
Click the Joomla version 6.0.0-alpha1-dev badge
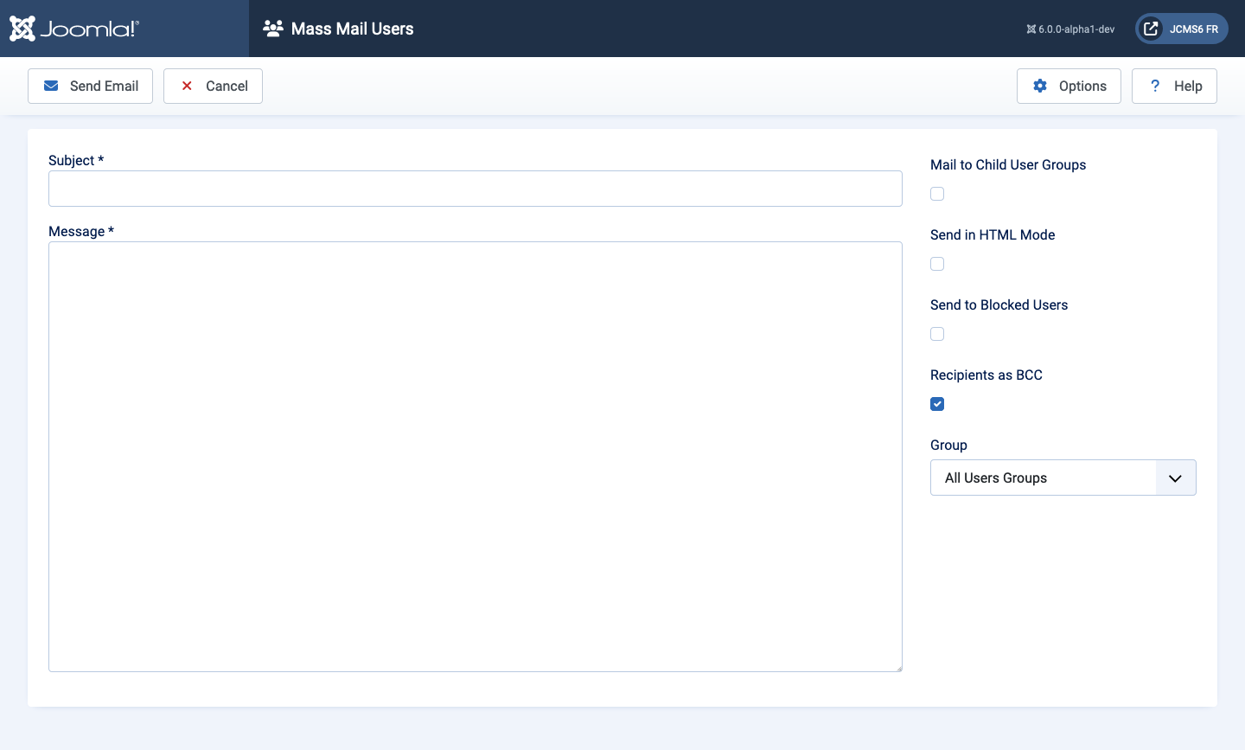[x=1070, y=29]
